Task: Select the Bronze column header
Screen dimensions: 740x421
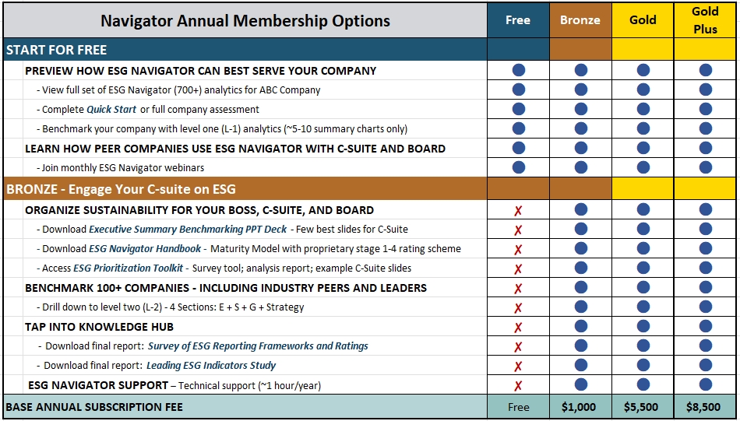Action: pyautogui.click(x=580, y=20)
